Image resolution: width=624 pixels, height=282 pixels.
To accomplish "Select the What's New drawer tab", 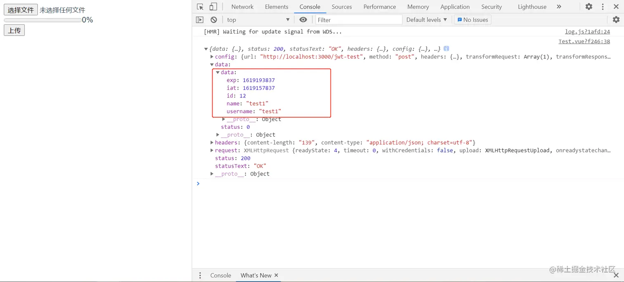I will pyautogui.click(x=256, y=275).
